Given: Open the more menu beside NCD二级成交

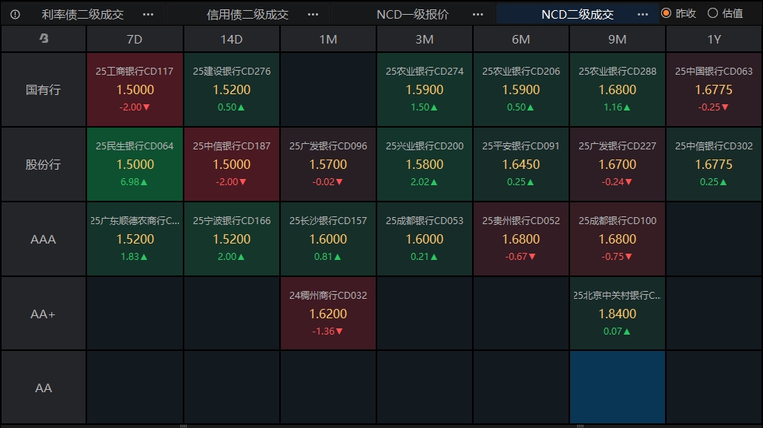Looking at the screenshot, I should 642,15.
